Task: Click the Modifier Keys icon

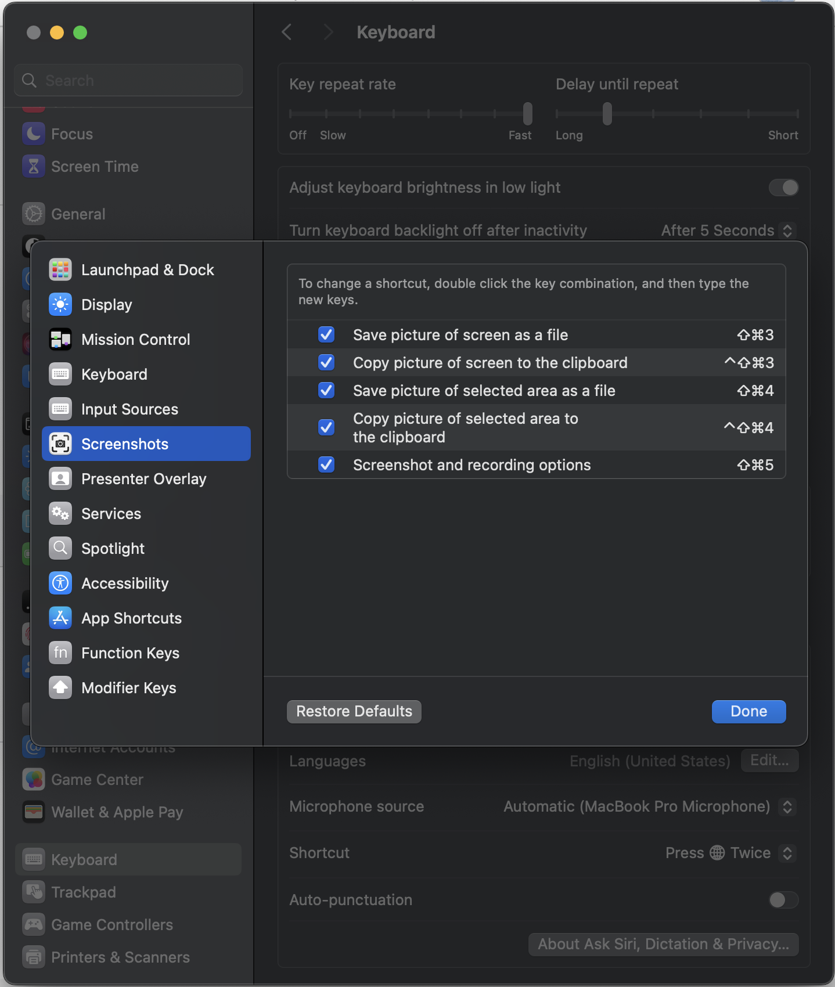Action: [60, 688]
